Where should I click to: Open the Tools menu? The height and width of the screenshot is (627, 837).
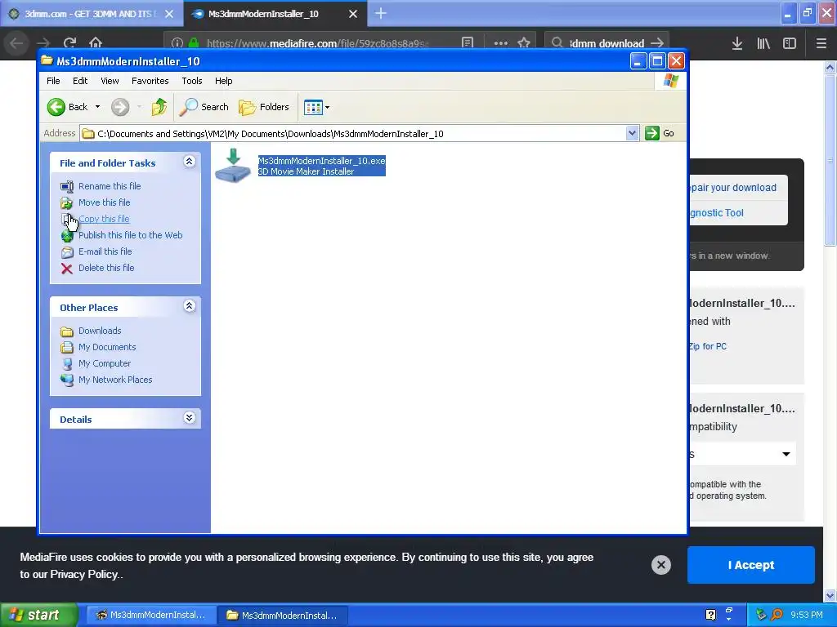point(191,81)
